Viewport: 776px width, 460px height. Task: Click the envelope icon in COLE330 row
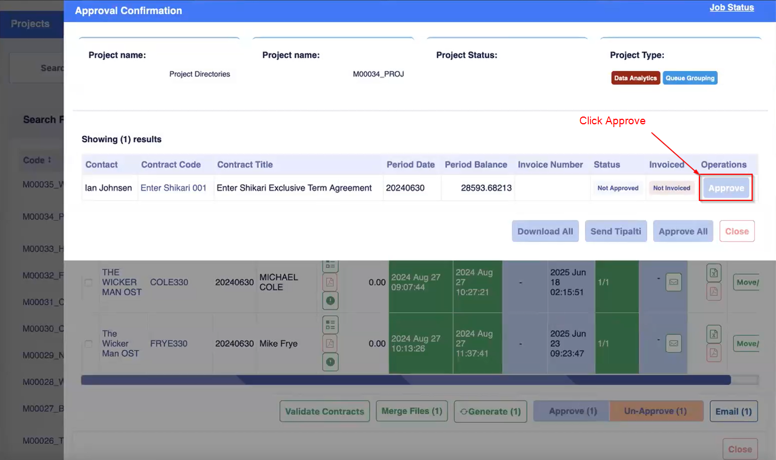click(x=673, y=282)
